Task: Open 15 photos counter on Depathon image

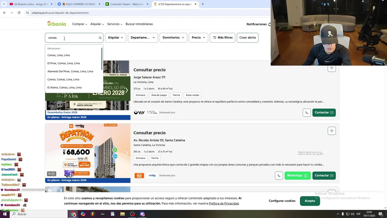Action: 51,174
